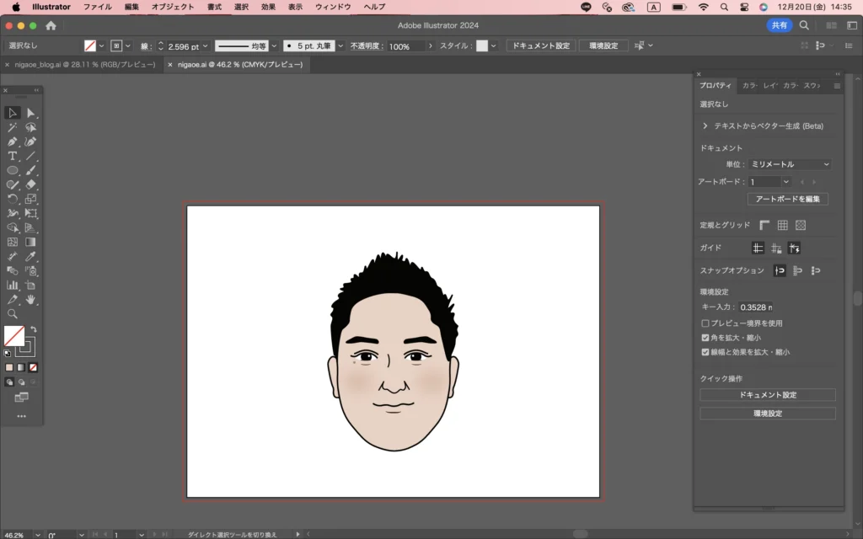Activate the Zoom tool in toolbar
This screenshot has width=863, height=539.
(x=13, y=313)
